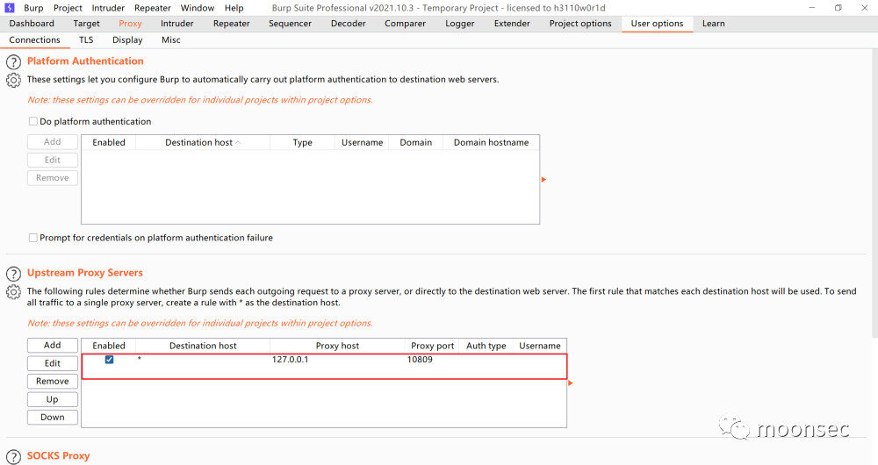Click Destination host header in proxy table

[x=203, y=346]
